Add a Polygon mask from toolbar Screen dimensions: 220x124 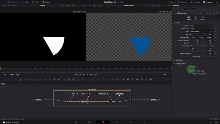[98, 80]
